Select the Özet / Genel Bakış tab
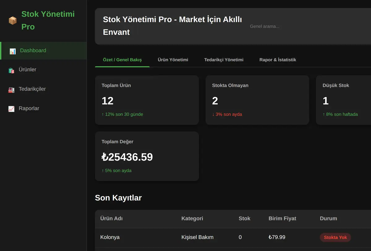Screen dimensions: 371x251 pyautogui.click(x=122, y=60)
